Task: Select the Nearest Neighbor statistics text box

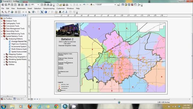Action: pyautogui.click(x=68, y=64)
